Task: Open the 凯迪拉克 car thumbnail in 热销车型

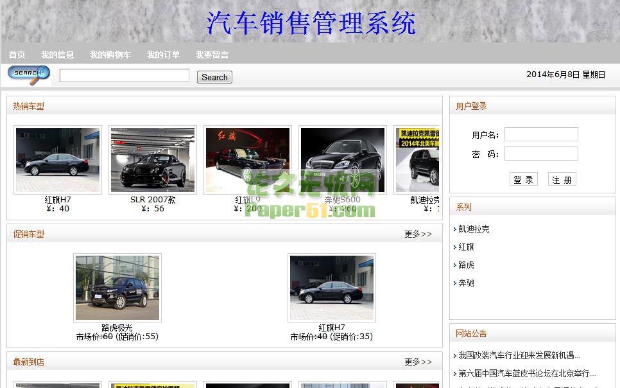Action: [x=417, y=160]
